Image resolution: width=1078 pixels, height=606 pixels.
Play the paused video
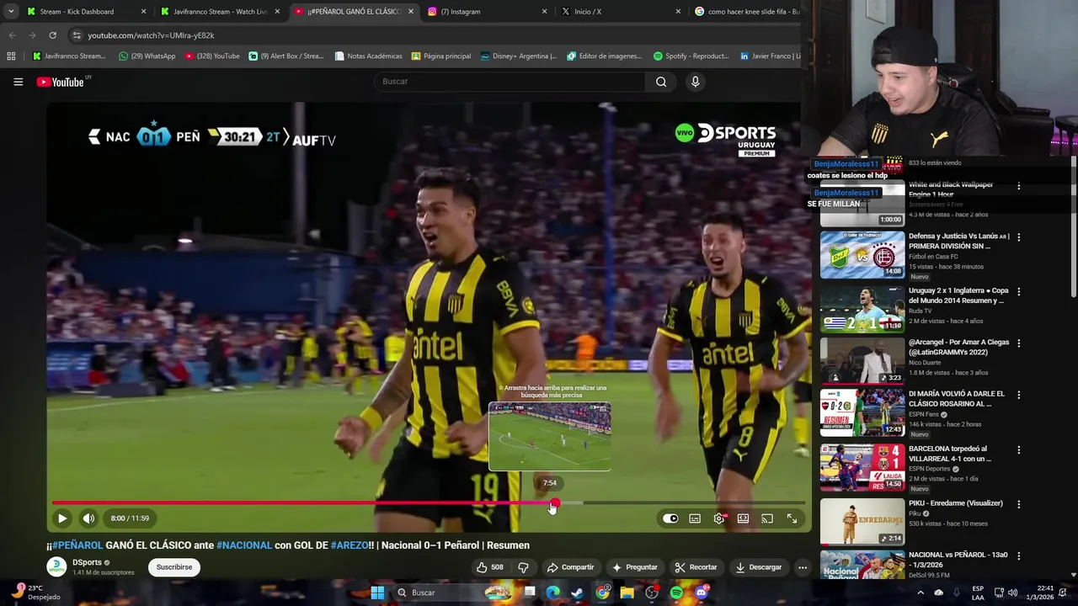click(62, 518)
